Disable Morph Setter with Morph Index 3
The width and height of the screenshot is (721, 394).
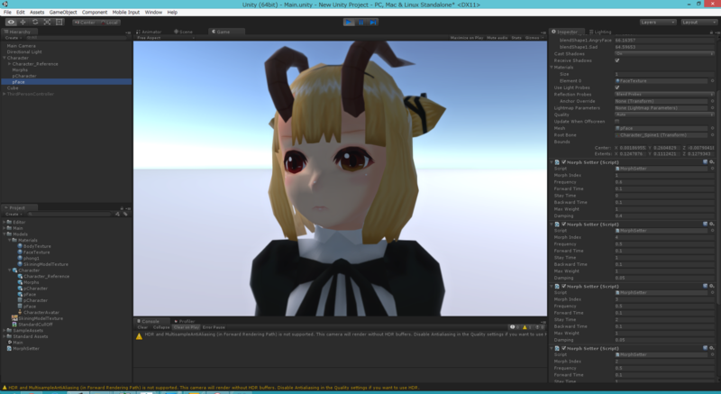click(x=564, y=287)
